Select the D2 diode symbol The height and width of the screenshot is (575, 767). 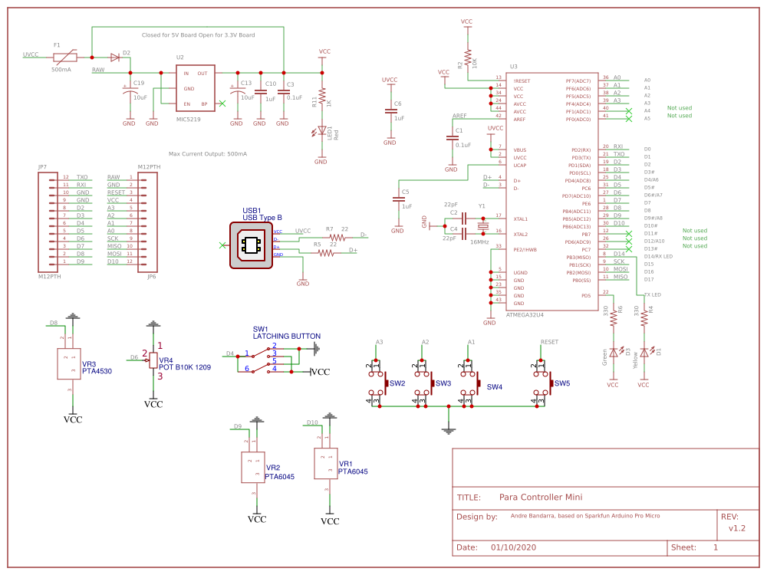tap(115, 58)
